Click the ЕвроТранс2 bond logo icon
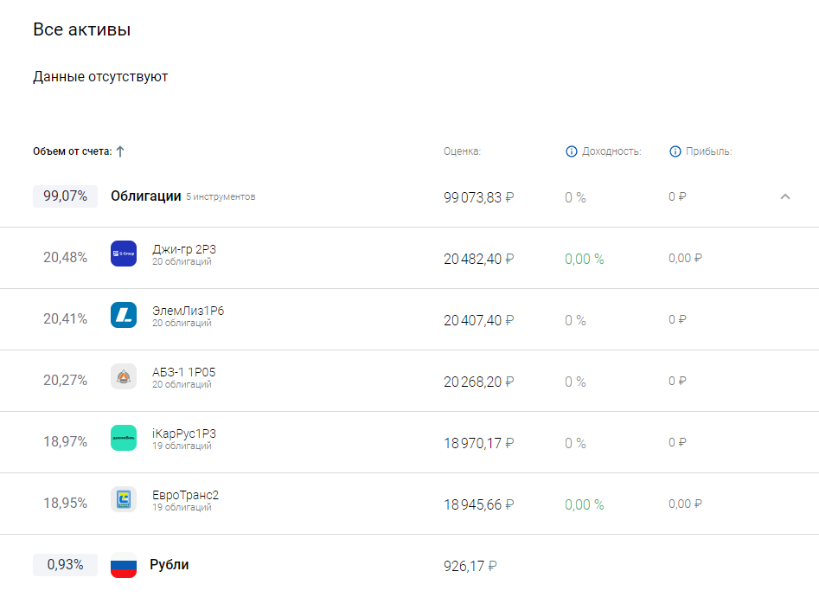The width and height of the screenshot is (819, 610). (x=124, y=499)
